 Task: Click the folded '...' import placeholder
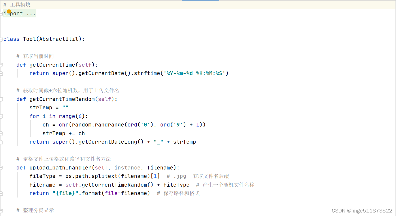(31, 13)
